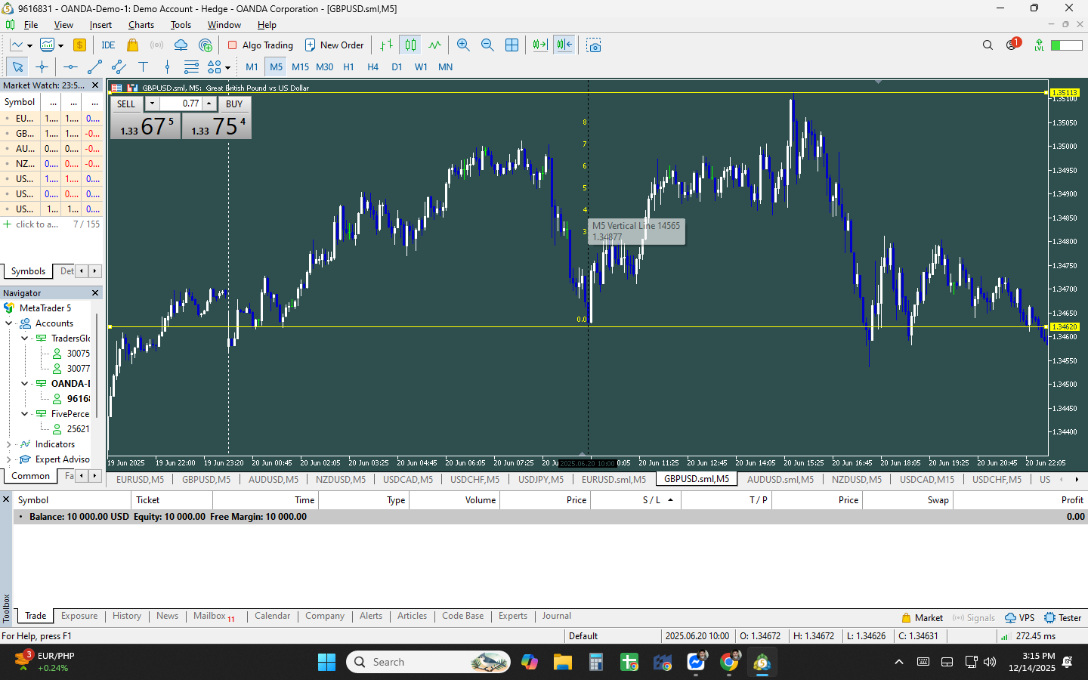Open the Market link in Toolbox
The image size is (1088, 680).
pyautogui.click(x=922, y=617)
